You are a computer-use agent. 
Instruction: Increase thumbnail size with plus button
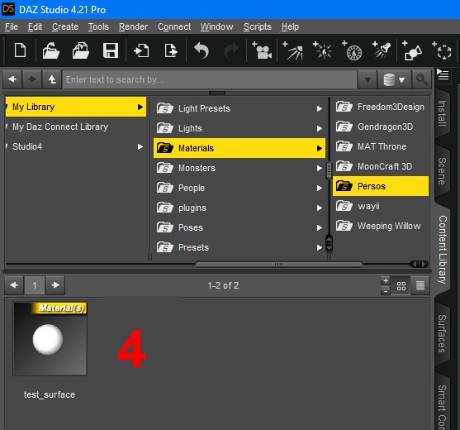(386, 281)
